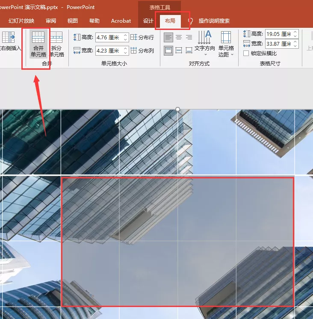Enable the lock aspect ratio (锁定纵横比) checkbox
Viewport: 313px width, 319px height.
click(246, 53)
